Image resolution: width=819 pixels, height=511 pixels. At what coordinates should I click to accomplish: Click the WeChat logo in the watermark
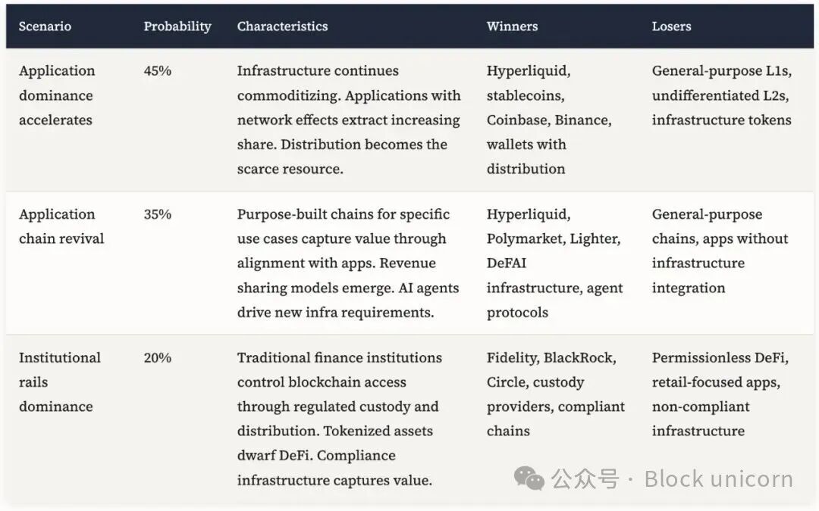click(x=529, y=478)
